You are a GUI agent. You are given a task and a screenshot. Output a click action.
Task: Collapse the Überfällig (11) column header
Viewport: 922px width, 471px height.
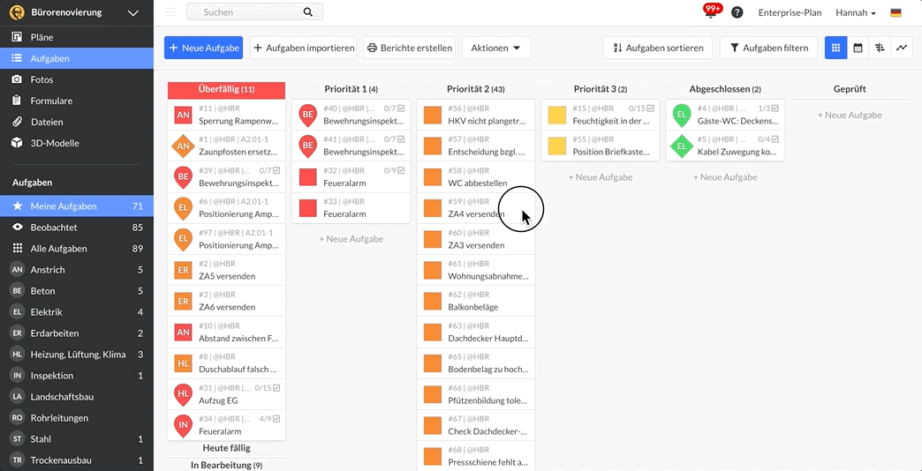click(x=226, y=90)
